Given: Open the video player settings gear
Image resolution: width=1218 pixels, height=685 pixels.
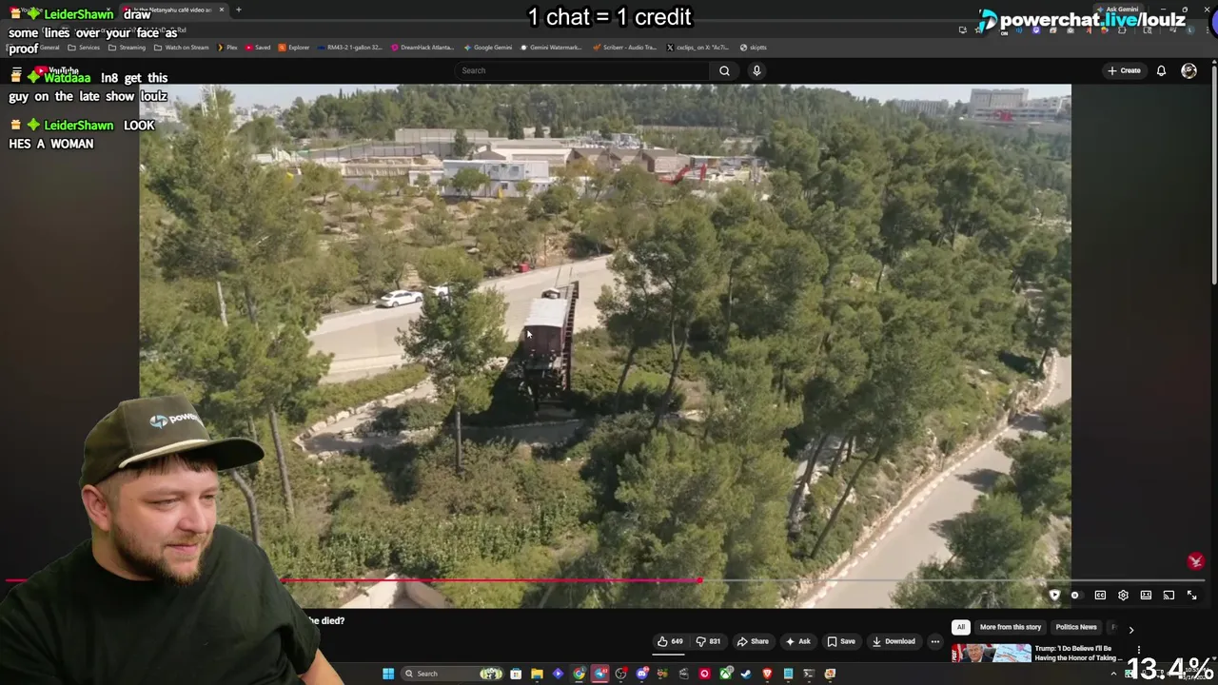Looking at the screenshot, I should pyautogui.click(x=1123, y=596).
